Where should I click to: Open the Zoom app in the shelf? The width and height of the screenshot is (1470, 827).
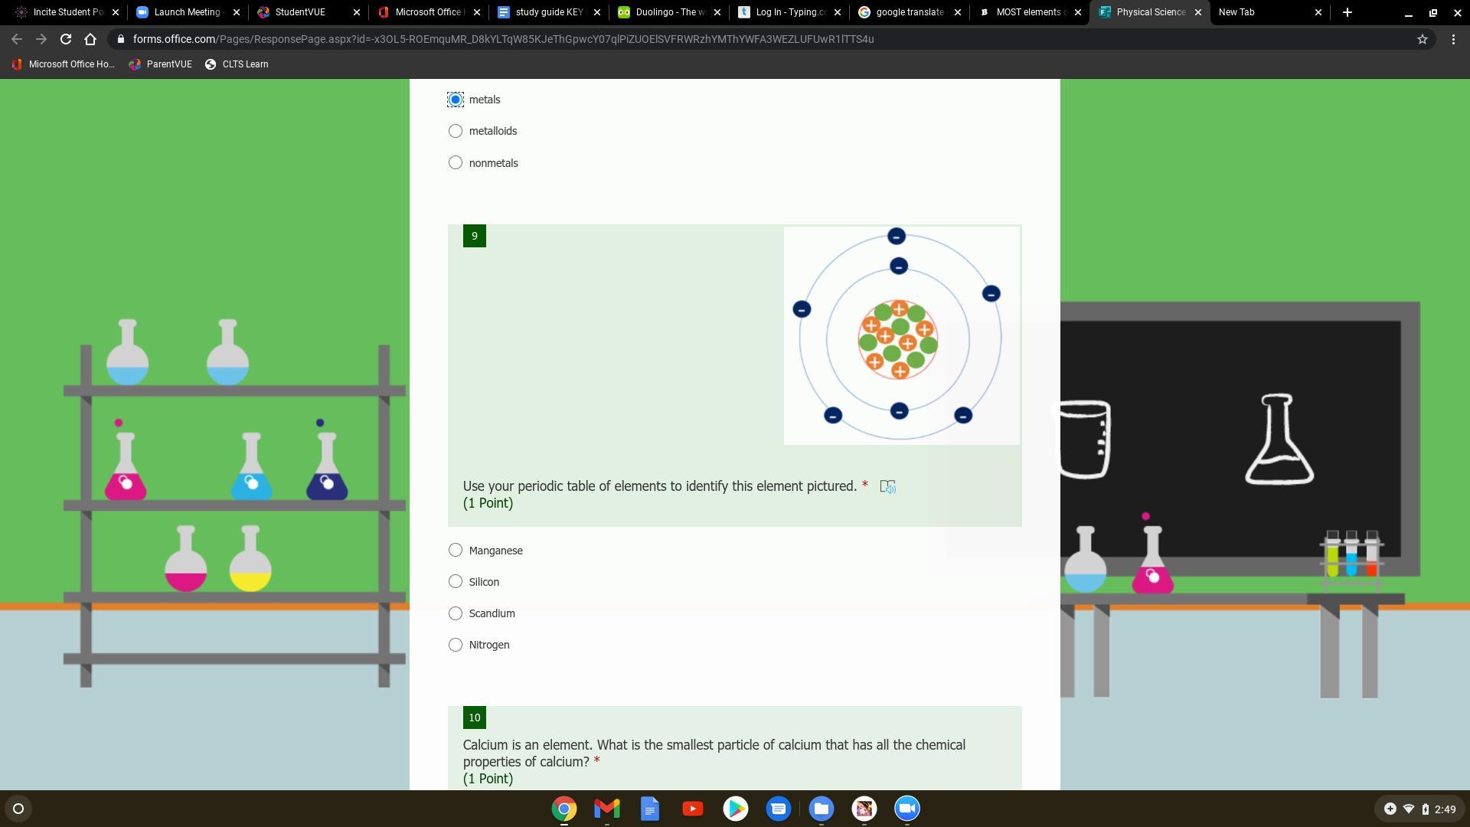[906, 809]
